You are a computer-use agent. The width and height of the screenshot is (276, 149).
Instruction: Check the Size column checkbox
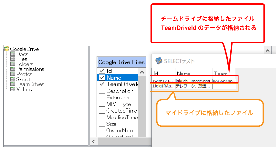click(102, 124)
